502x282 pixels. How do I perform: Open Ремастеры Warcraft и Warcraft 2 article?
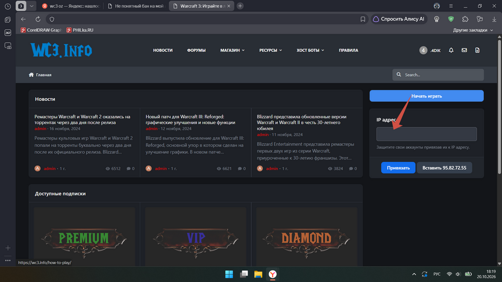pos(82,119)
